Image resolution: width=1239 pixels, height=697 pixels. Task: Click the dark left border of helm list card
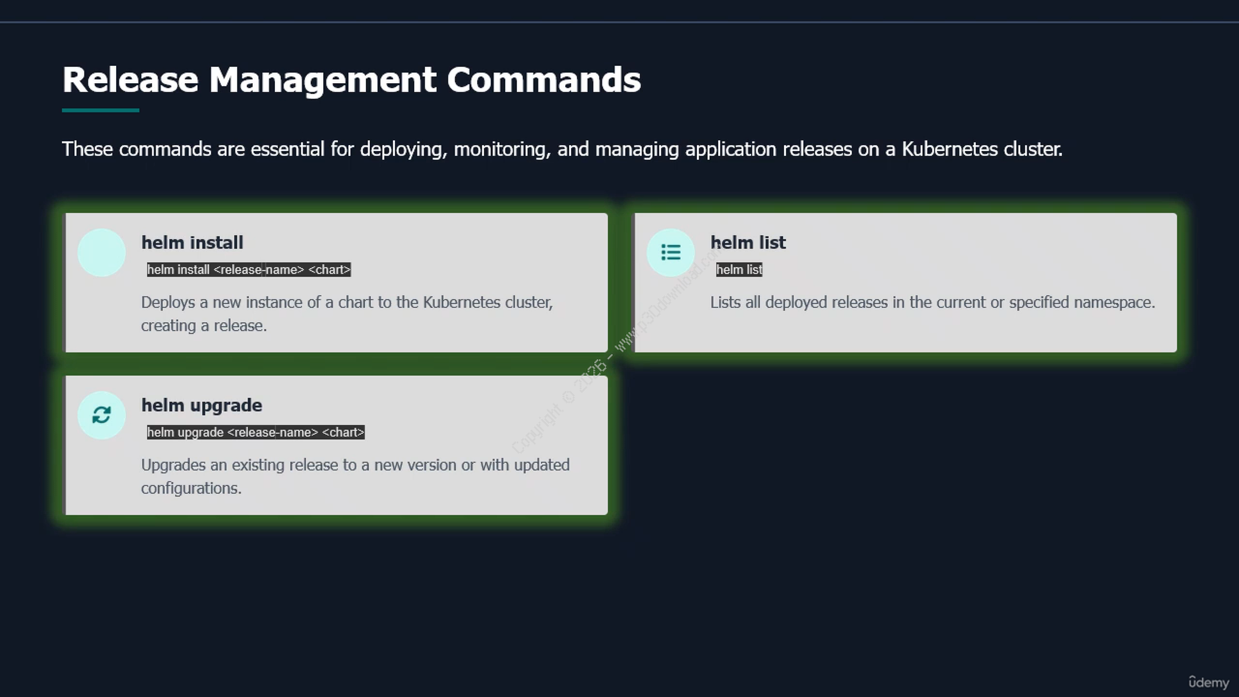(x=634, y=283)
